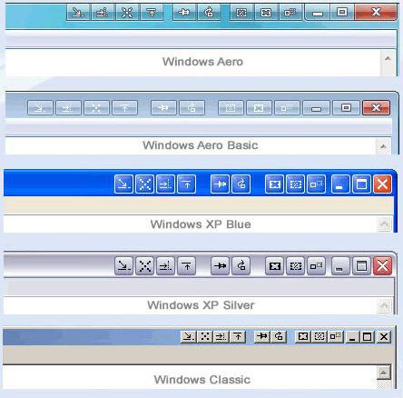Click the X-shaped dots button in XP Silver title bar
Image resolution: width=403 pixels, height=398 pixels.
coord(145,265)
